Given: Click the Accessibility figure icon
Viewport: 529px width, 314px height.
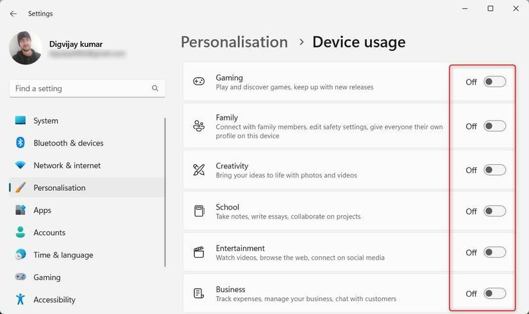Looking at the screenshot, I should pos(21,299).
